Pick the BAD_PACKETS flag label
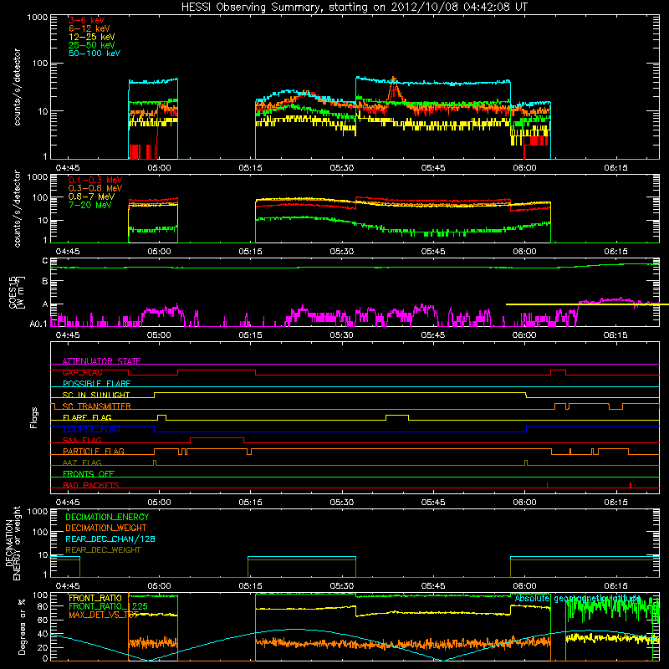 tap(91, 485)
